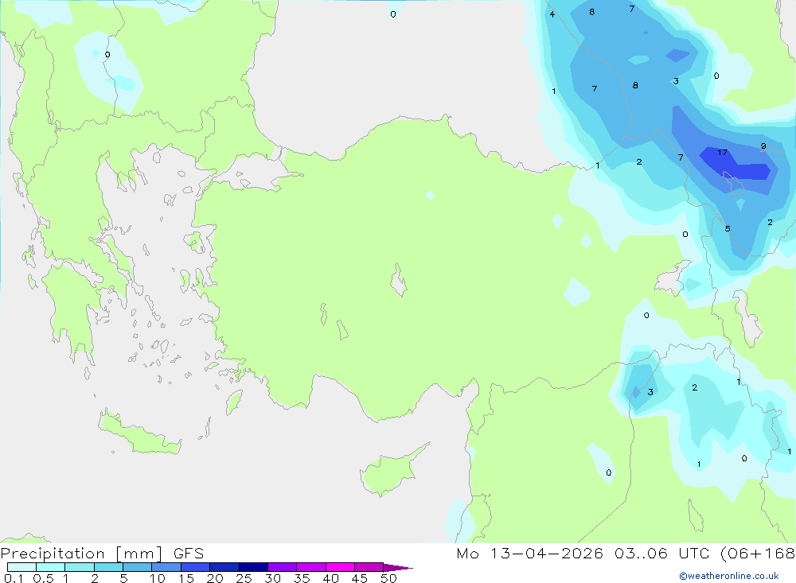Click the "17" precipitation value on the map
Screen dimensions: 796x583
(723, 152)
